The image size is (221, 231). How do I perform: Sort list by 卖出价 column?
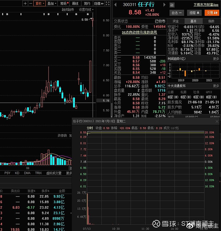pos(15,191)
